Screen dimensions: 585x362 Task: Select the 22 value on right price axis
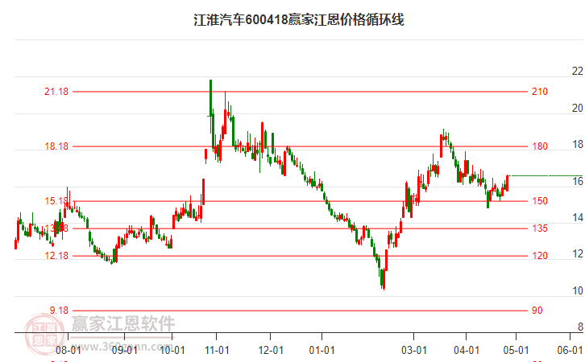click(x=578, y=71)
